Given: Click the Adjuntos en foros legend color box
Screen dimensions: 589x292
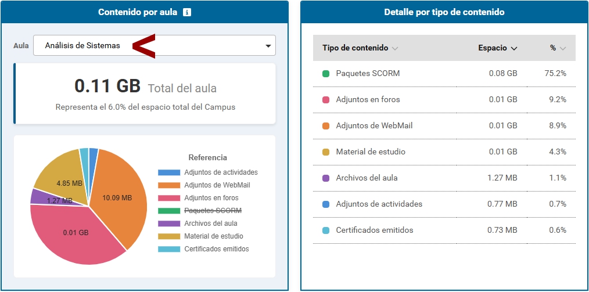Looking at the screenshot, I should click(168, 198).
